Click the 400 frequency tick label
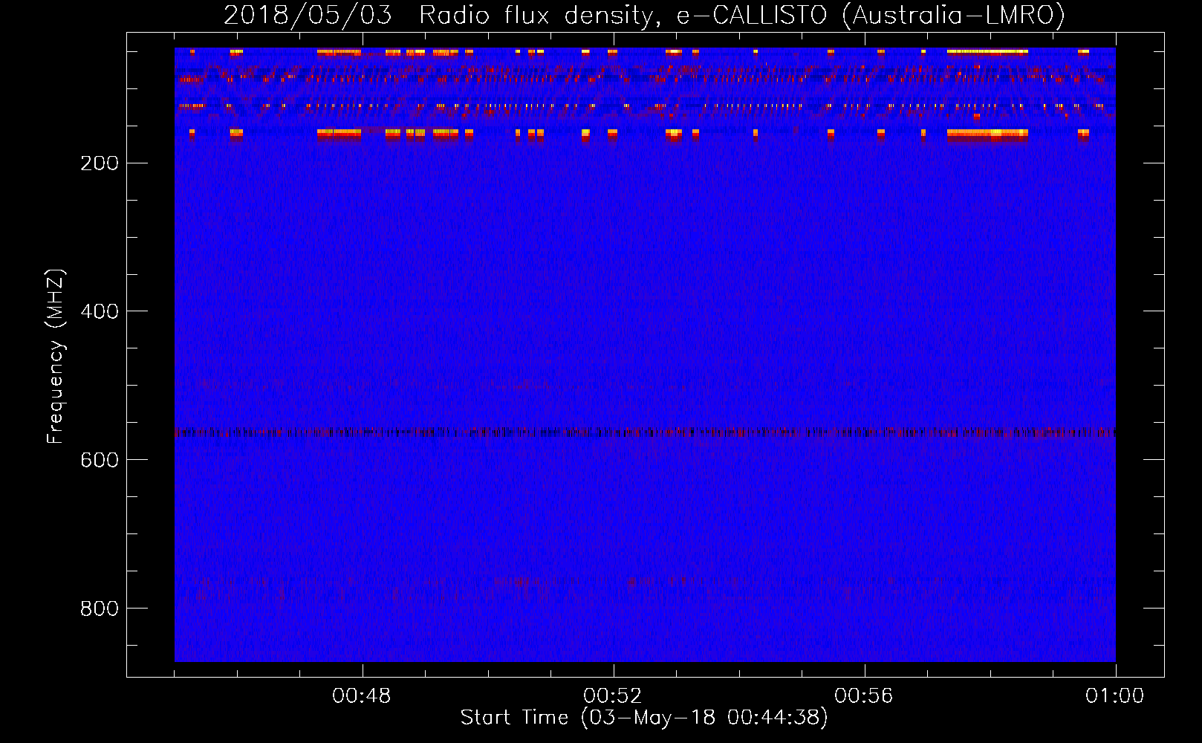1202x743 pixels. pyautogui.click(x=100, y=311)
